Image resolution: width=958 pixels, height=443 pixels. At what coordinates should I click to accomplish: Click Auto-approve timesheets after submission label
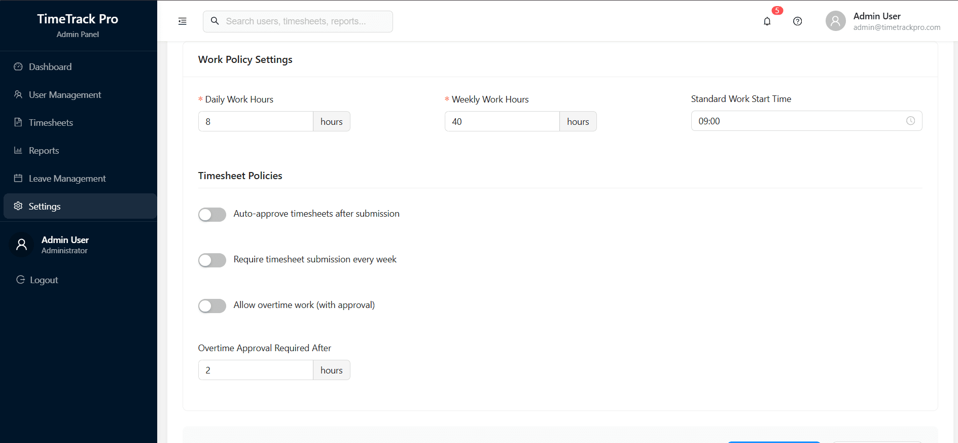tap(316, 214)
